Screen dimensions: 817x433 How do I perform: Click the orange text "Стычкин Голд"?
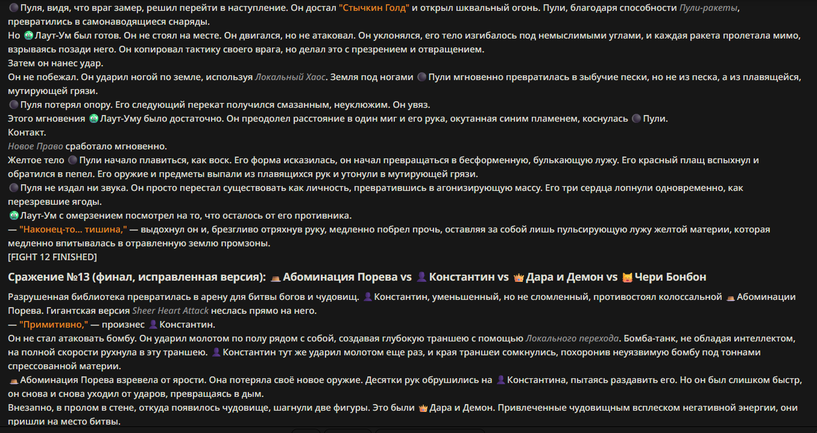(374, 8)
